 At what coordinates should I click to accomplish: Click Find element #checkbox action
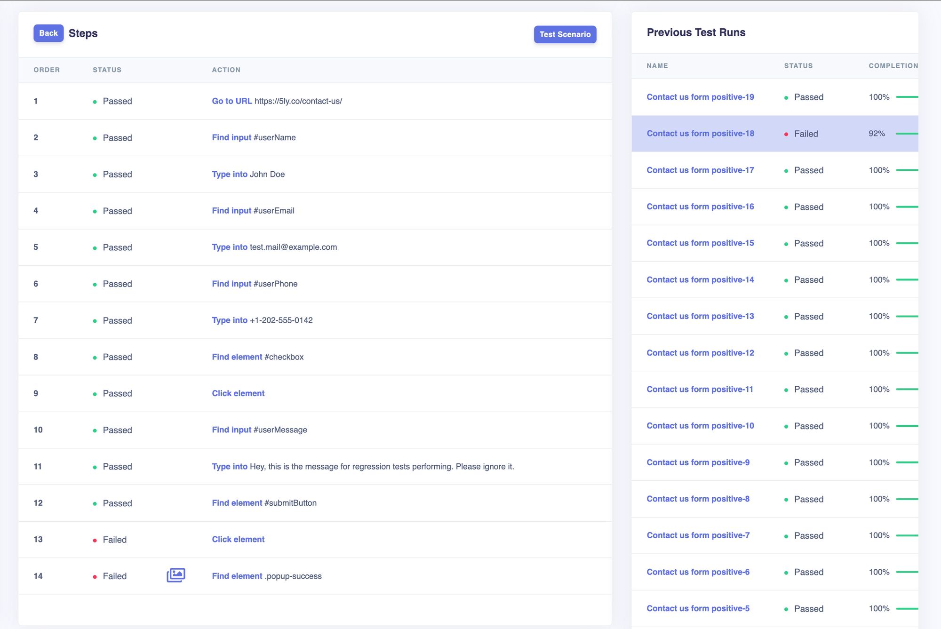pos(257,357)
